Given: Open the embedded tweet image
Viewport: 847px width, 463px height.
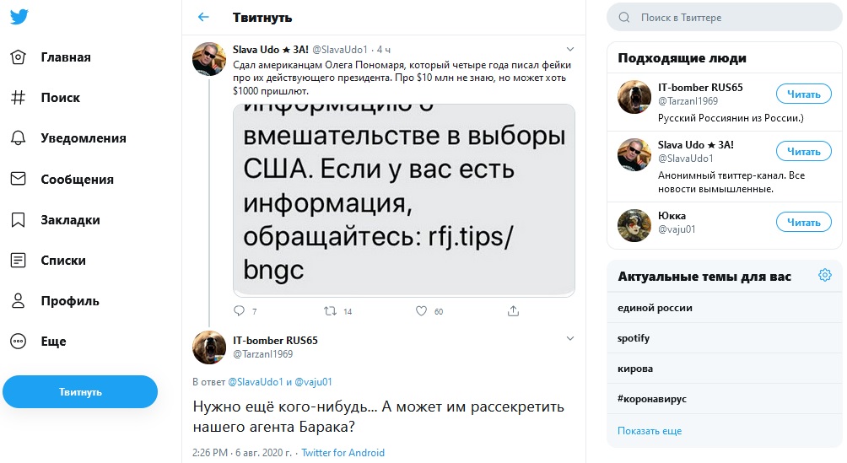Looking at the screenshot, I should pyautogui.click(x=404, y=199).
